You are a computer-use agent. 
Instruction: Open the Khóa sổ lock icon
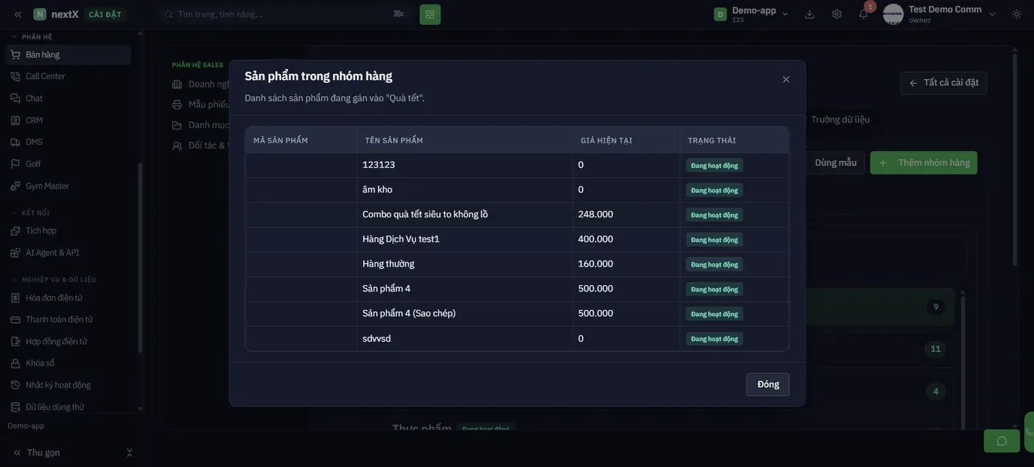pos(15,363)
